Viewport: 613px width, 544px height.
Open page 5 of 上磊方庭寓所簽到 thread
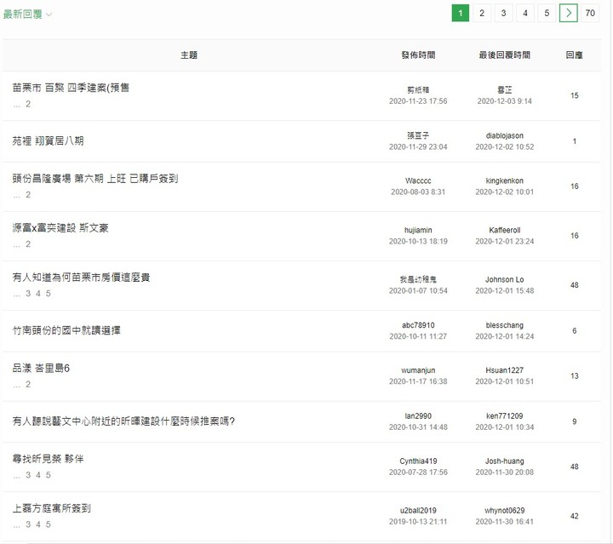point(48,524)
